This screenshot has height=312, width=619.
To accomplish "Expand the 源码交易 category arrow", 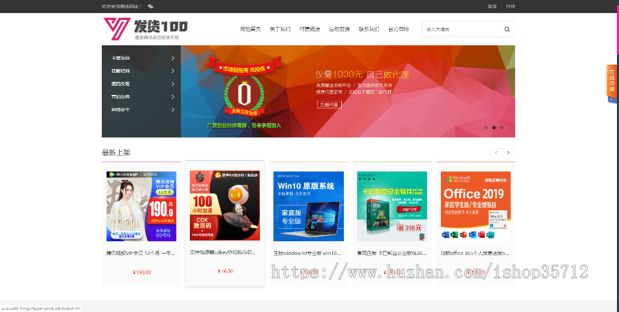I will (x=173, y=84).
